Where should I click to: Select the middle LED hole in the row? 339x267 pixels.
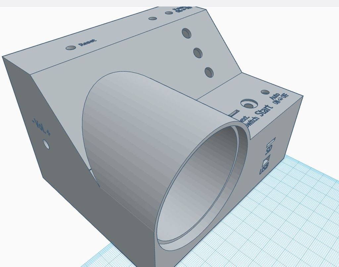coord(197,53)
